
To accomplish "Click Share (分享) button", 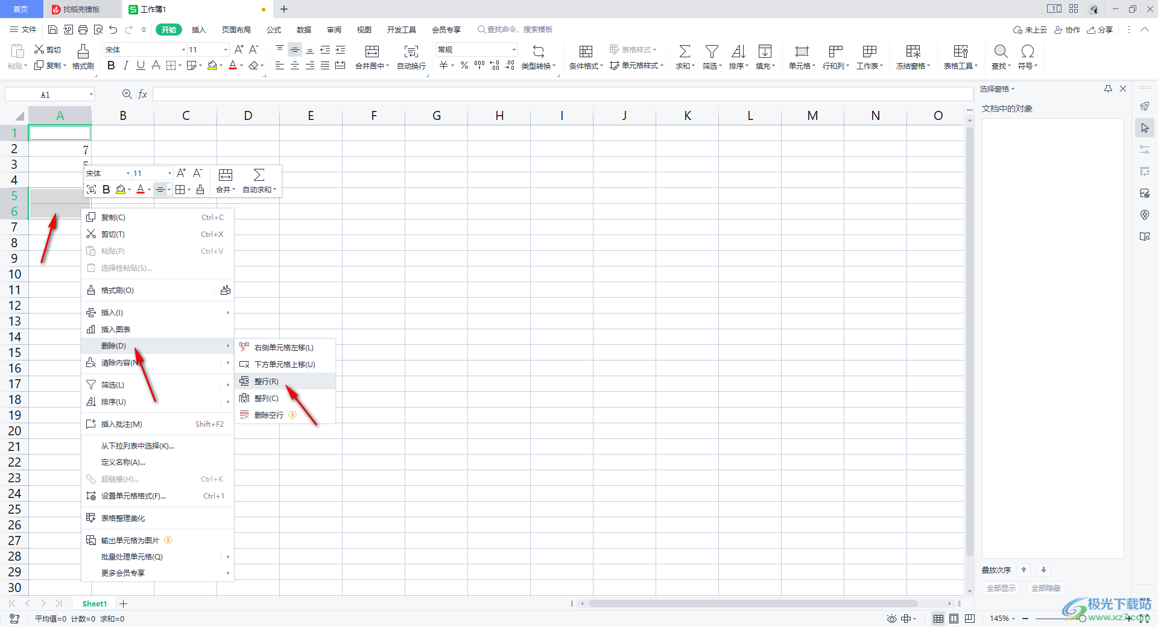I will click(x=1099, y=30).
